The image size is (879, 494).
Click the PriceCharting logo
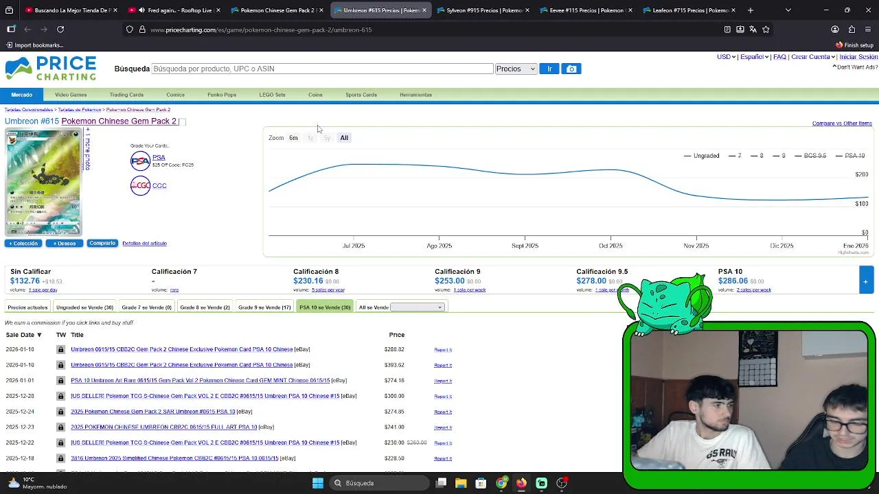(50, 69)
